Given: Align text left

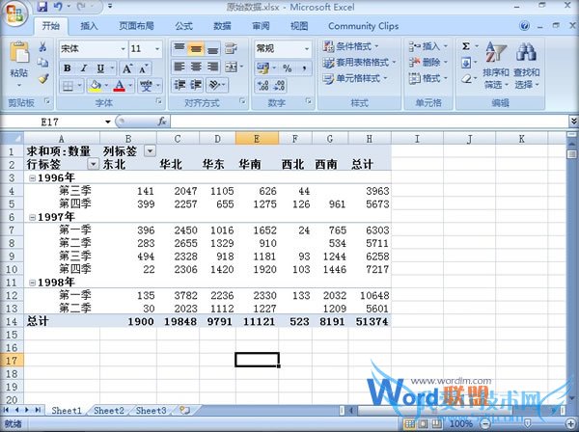Looking at the screenshot, I should 179,67.
